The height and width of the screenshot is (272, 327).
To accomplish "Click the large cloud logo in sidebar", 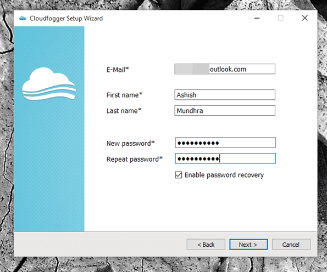I will 49,84.
